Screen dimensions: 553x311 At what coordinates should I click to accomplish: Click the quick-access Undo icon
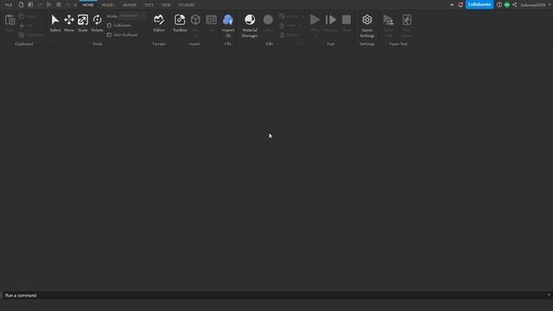coord(67,5)
